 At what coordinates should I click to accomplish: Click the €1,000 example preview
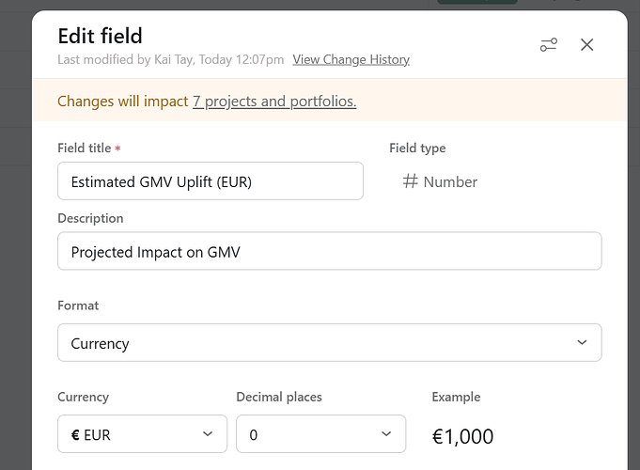462,436
